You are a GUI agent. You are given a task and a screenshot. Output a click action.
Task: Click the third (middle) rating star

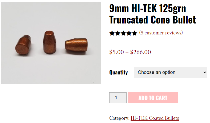(x=123, y=33)
